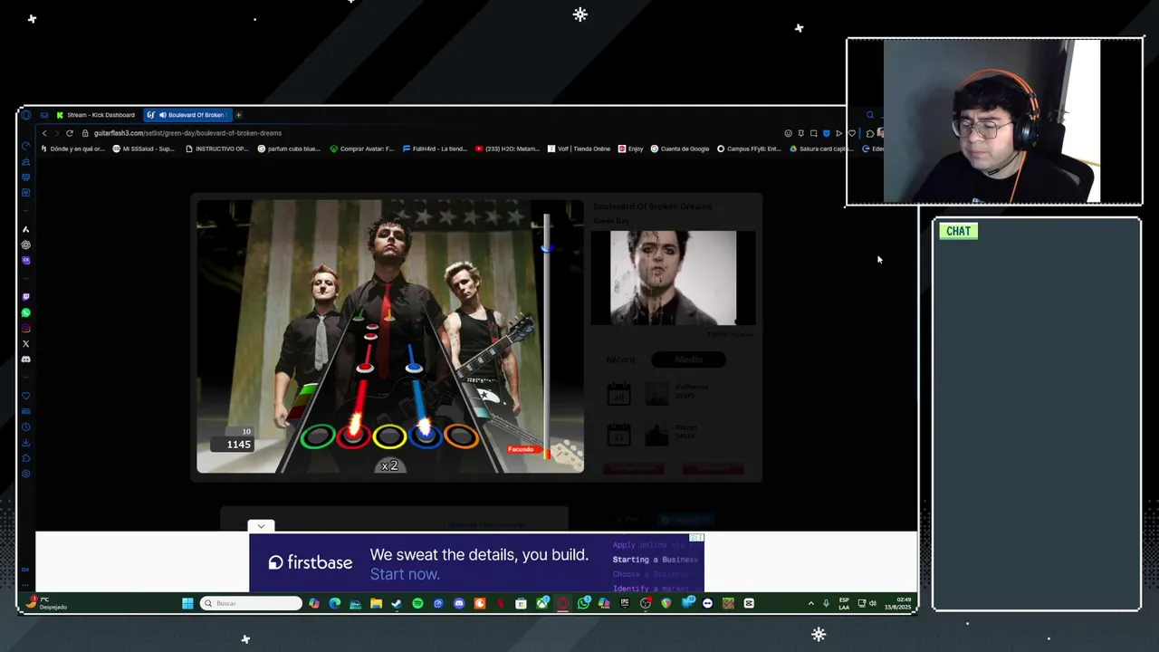Open sidebar settings gear icon
1159x652 pixels.
pos(25,474)
